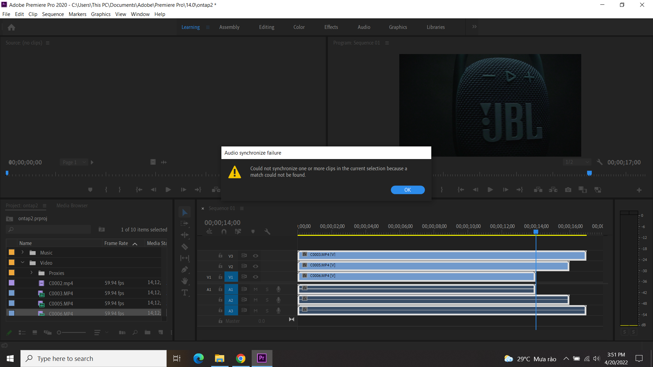
Task: Adjust Project panel thumbnail zoom slider
Action: [x=71, y=333]
